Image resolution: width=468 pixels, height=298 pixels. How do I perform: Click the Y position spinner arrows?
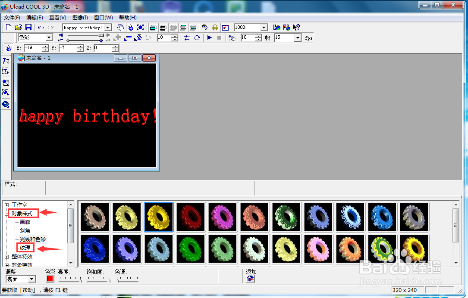(x=80, y=48)
